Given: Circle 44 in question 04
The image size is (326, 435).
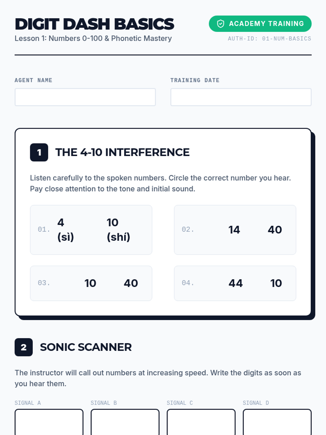Looking at the screenshot, I should (236, 283).
